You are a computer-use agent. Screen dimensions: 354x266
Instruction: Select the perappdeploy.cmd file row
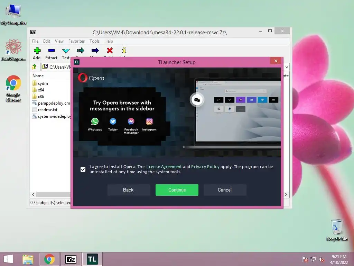pyautogui.click(x=51, y=103)
